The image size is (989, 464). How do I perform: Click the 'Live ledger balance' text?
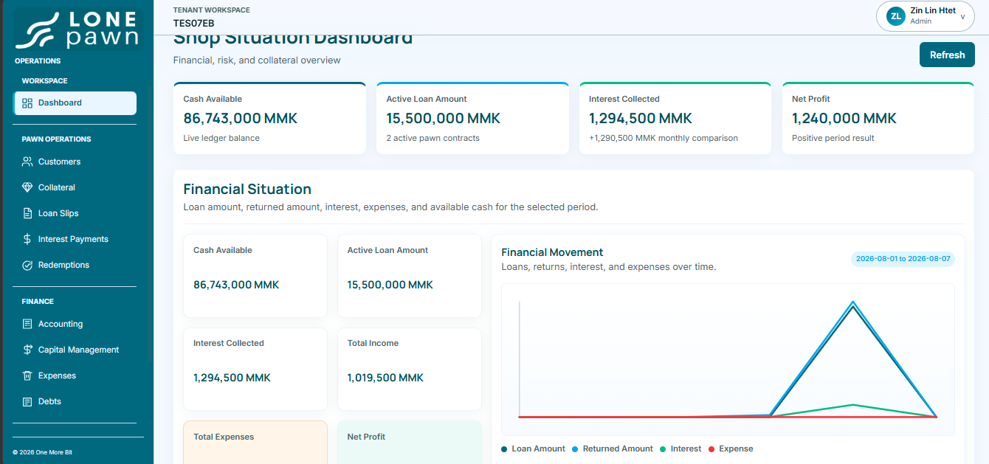[x=221, y=138]
